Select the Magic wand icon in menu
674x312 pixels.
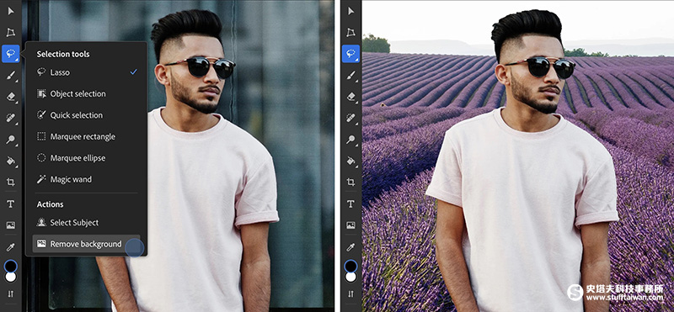(x=41, y=179)
